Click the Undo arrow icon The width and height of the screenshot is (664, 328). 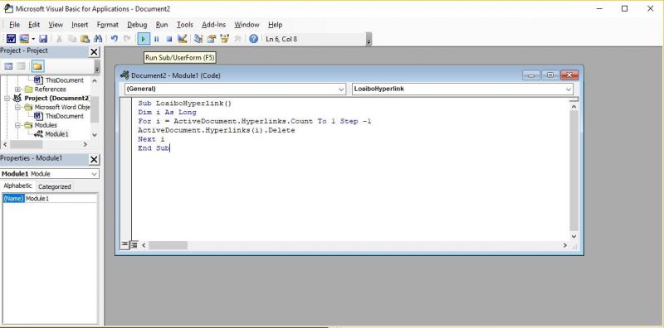point(114,39)
